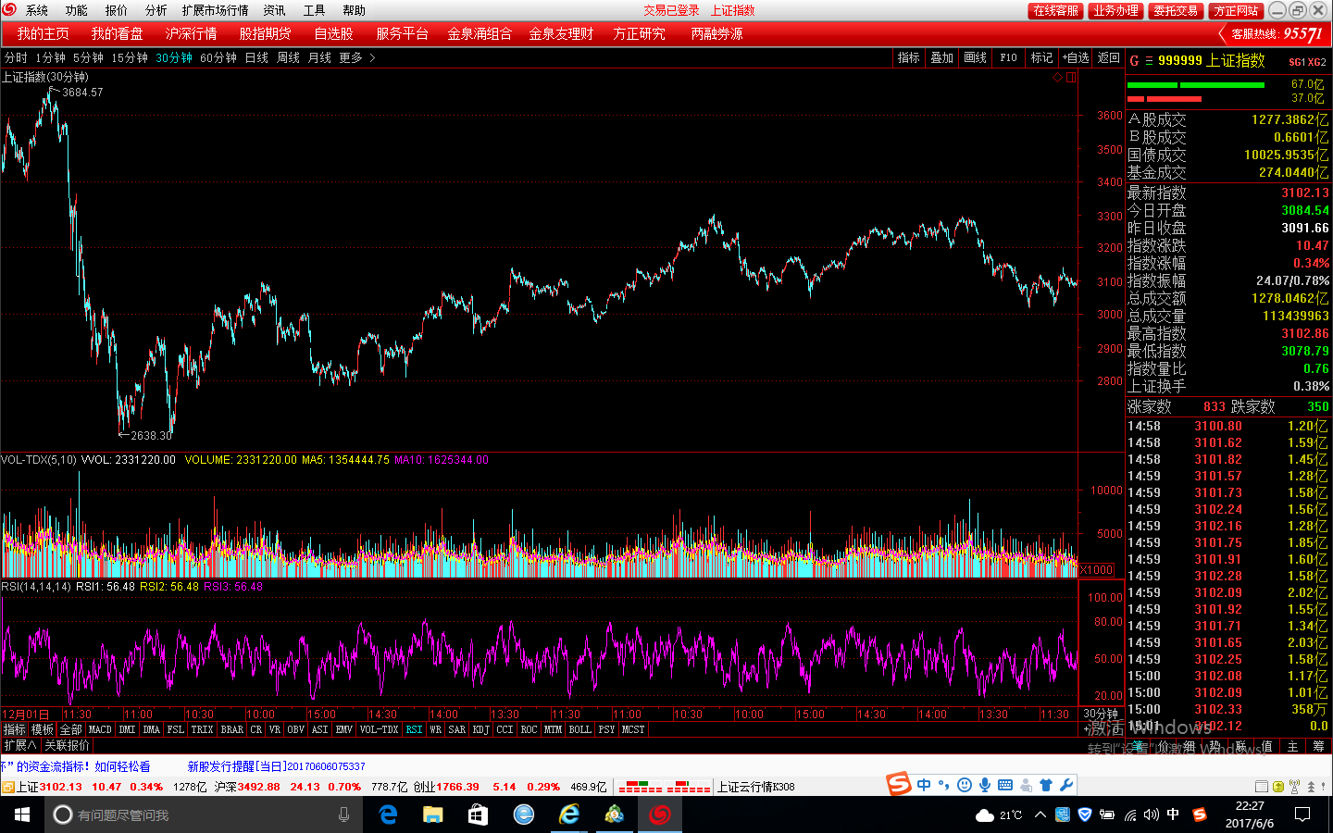Screen dimensions: 1333x833
Task: Open the 功能 menu
Action: [77, 10]
